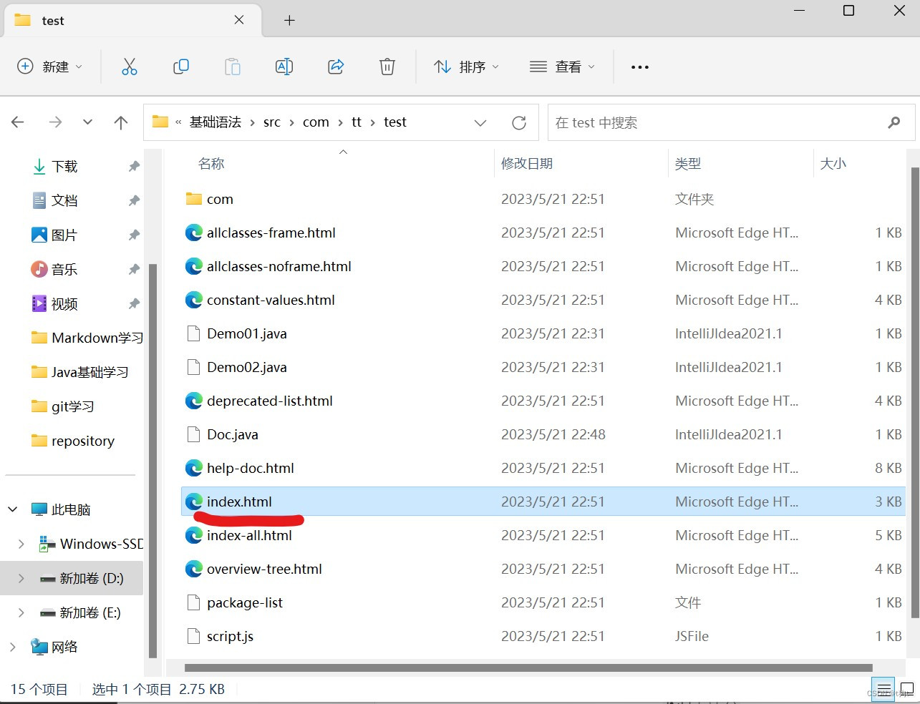920x704 pixels.
Task: Sort by 修改日期 column header
Action: tap(527, 164)
